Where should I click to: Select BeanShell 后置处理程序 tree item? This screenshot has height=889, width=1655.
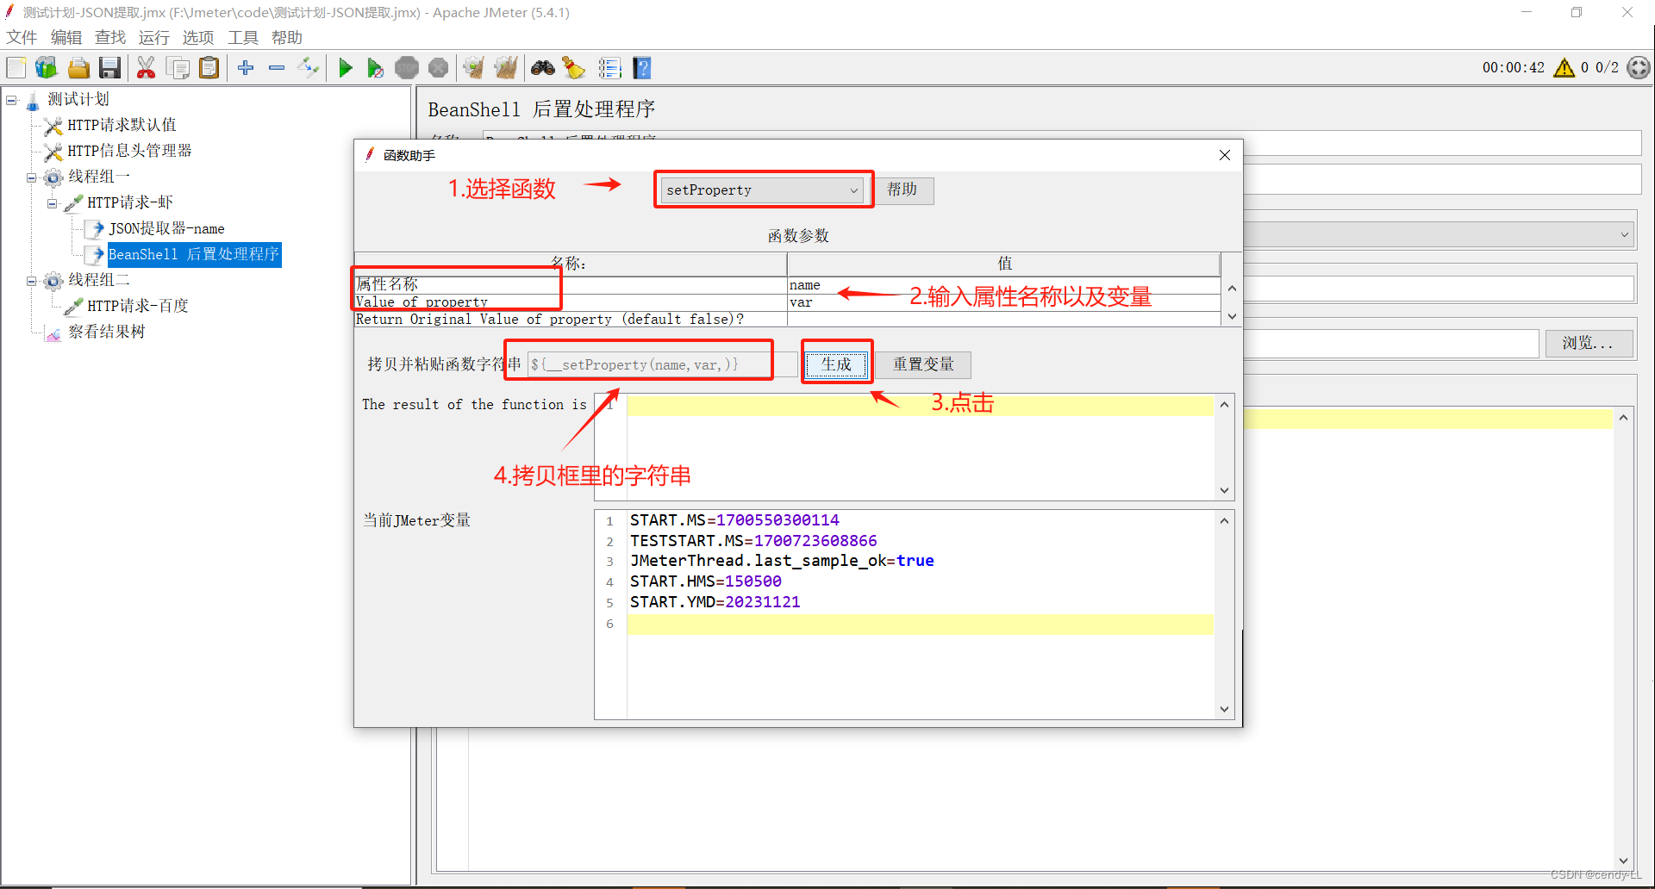tap(193, 254)
